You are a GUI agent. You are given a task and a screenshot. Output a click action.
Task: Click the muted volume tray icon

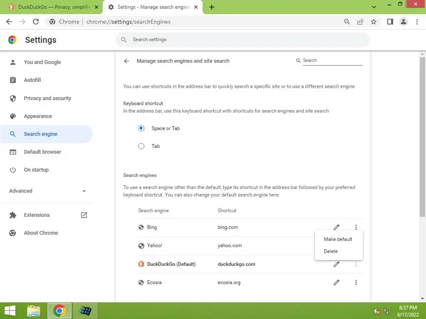376,311
